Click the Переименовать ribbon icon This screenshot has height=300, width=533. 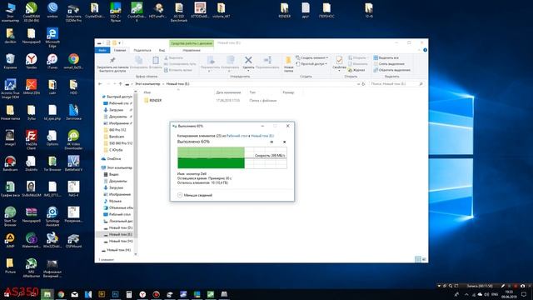[267, 63]
